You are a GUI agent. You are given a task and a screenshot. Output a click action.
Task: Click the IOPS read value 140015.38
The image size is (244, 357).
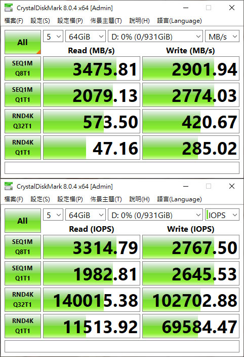92,300
